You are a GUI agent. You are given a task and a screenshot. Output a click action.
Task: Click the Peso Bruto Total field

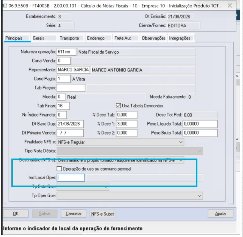point(200,133)
